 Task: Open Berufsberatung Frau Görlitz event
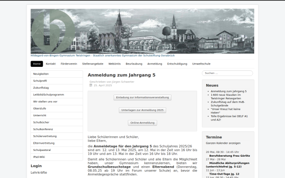coord(229,156)
